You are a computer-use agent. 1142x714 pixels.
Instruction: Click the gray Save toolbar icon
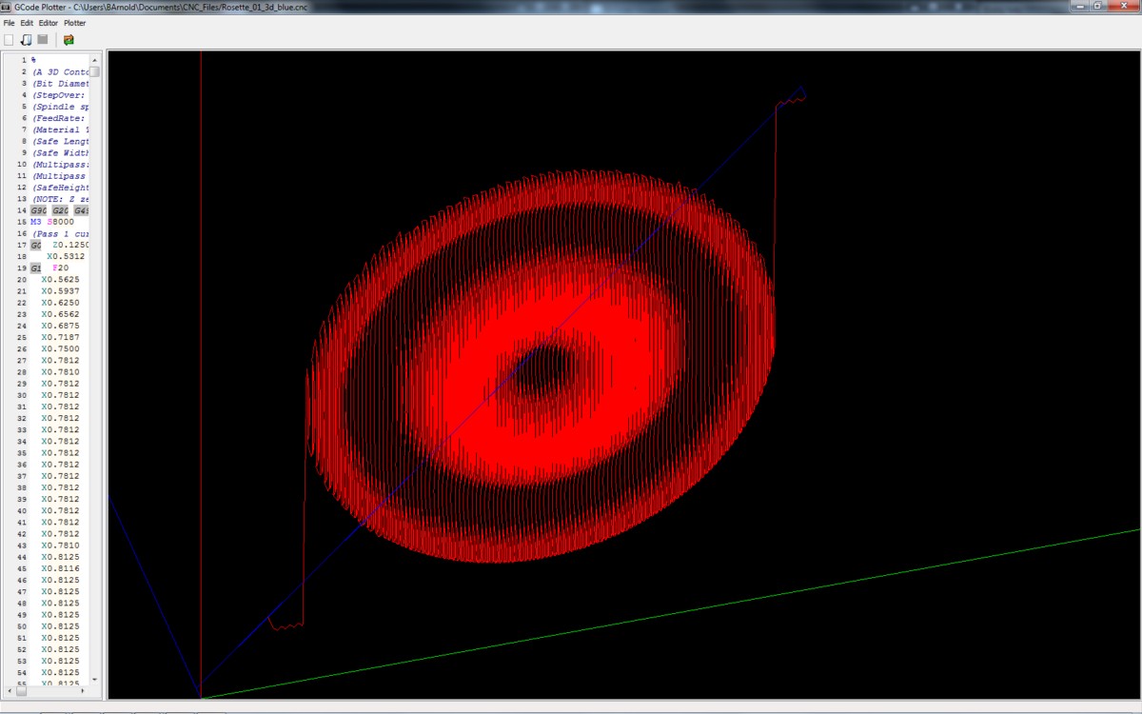point(43,40)
